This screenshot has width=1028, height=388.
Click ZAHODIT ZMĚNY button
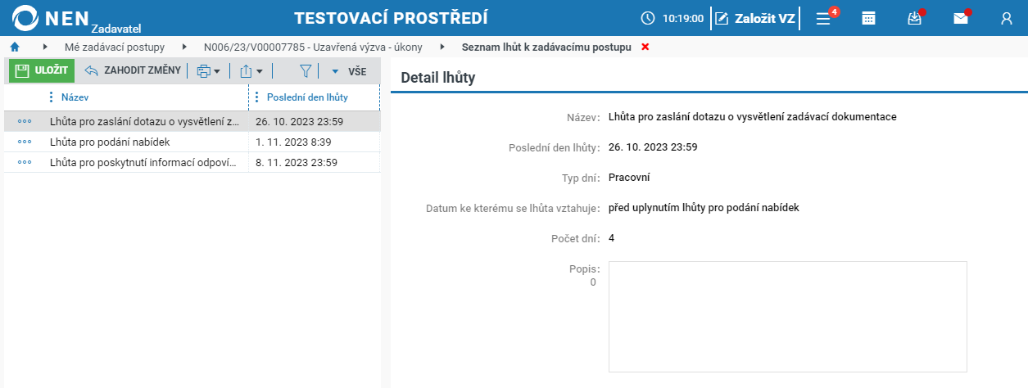tap(133, 70)
